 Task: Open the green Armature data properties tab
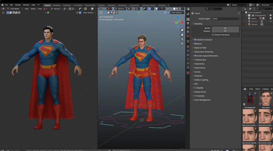188,59
